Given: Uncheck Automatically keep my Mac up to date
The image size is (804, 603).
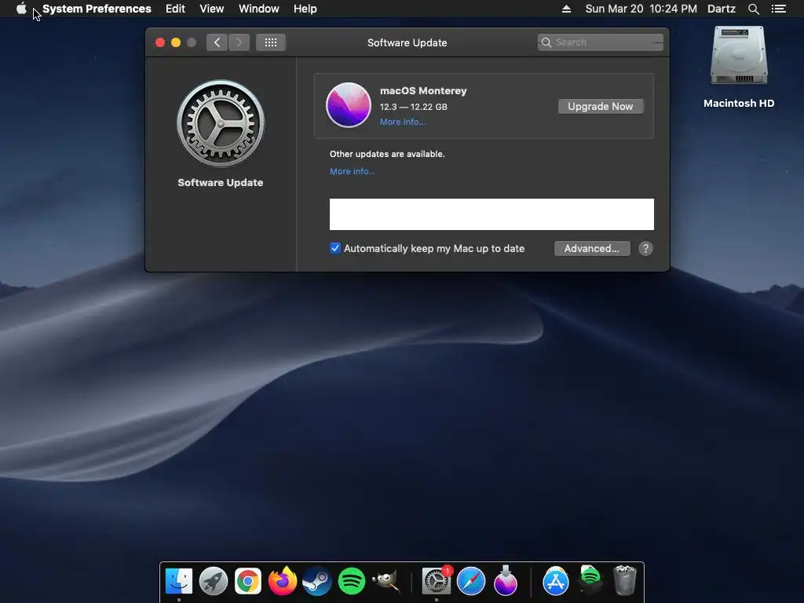Looking at the screenshot, I should (x=334, y=248).
